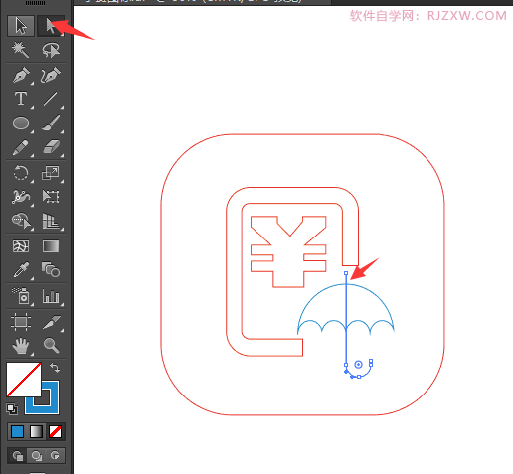
Task: Select the Free Transform tool
Action: tap(51, 197)
